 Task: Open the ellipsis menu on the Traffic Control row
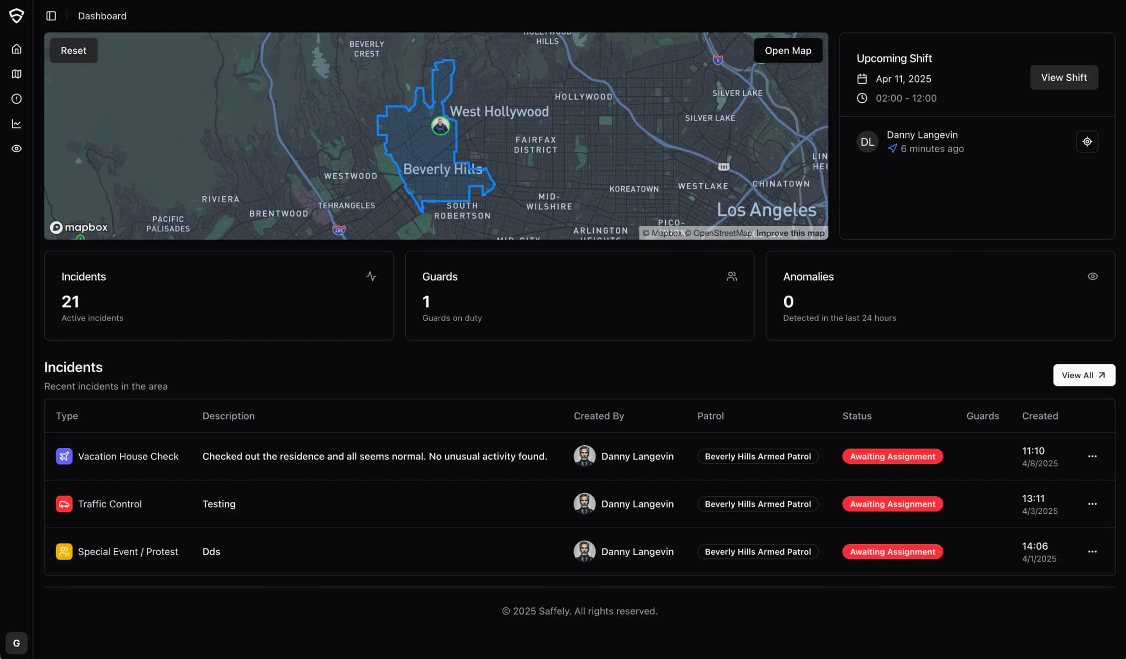1092,503
